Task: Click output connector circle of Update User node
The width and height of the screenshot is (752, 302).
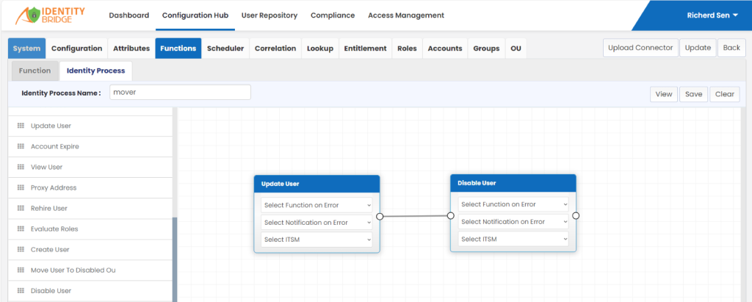Action: click(x=380, y=216)
